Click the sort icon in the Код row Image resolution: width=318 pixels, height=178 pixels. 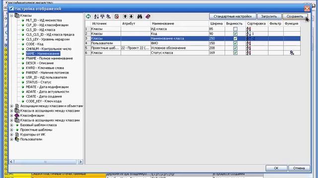248,34
